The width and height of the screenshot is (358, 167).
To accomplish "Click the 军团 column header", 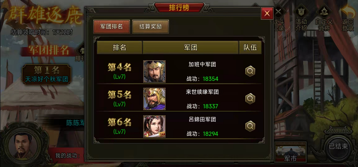I will coord(191,48).
